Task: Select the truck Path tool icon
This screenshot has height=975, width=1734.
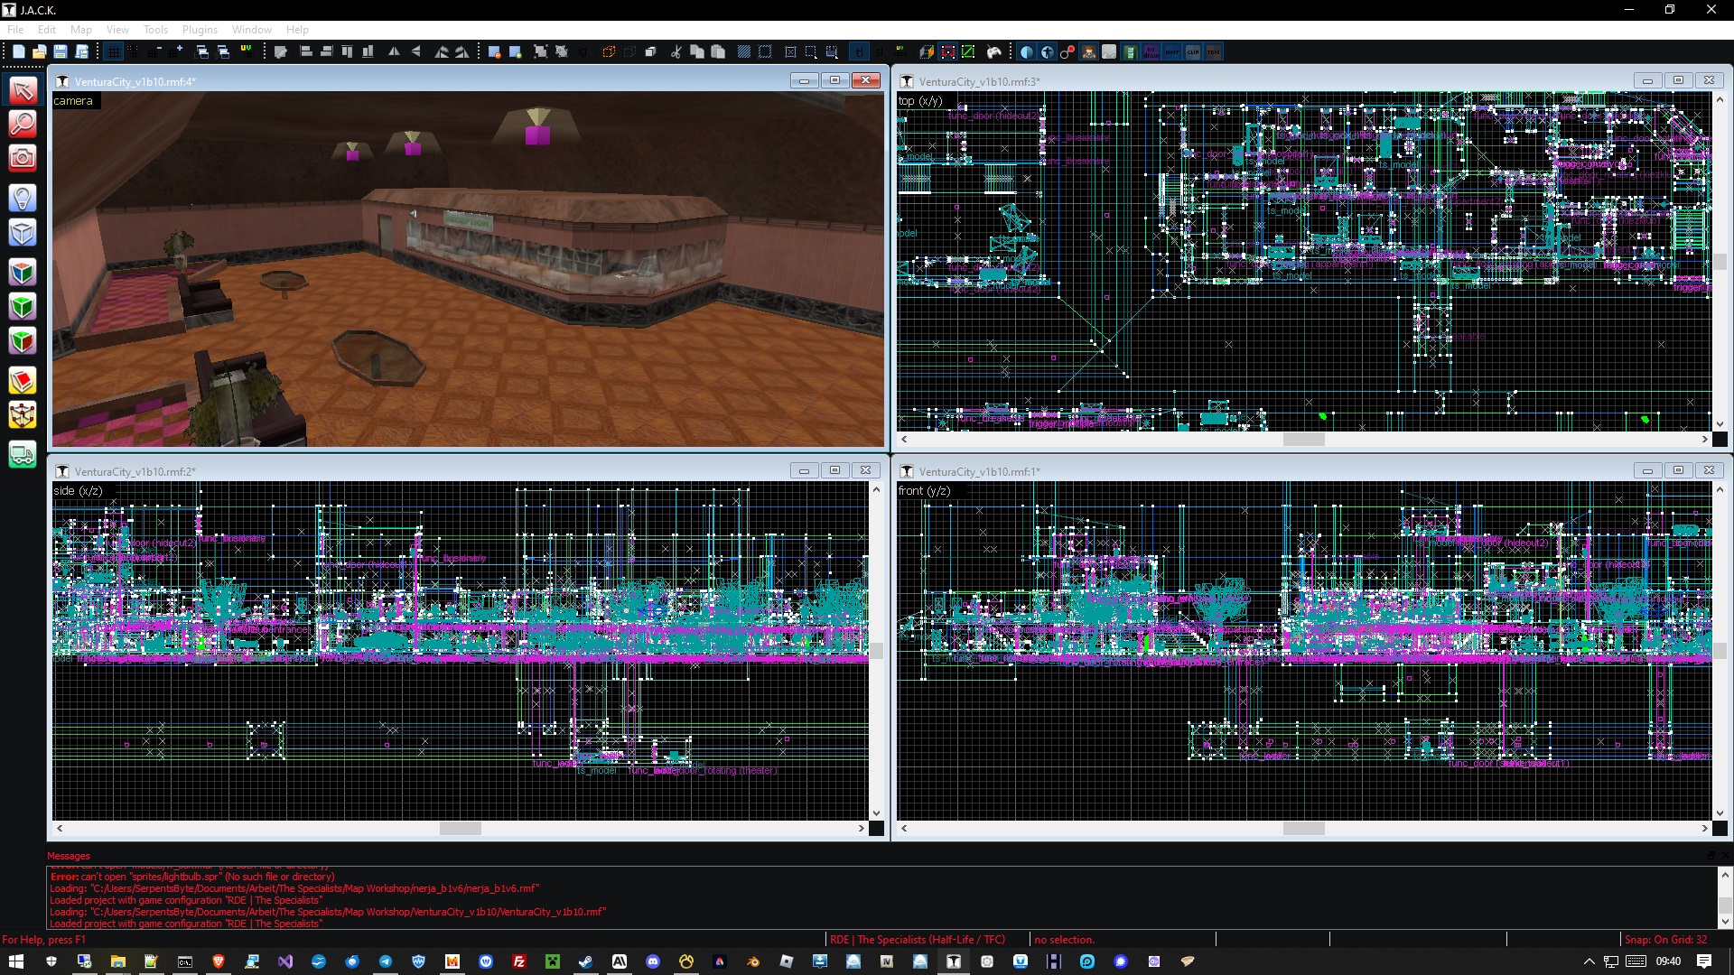Action: tap(23, 454)
